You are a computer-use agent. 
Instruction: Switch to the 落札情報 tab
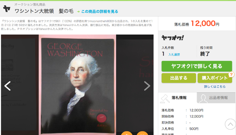[177, 98]
